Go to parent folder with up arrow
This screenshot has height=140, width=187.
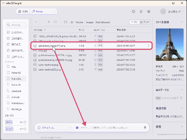click(49, 22)
